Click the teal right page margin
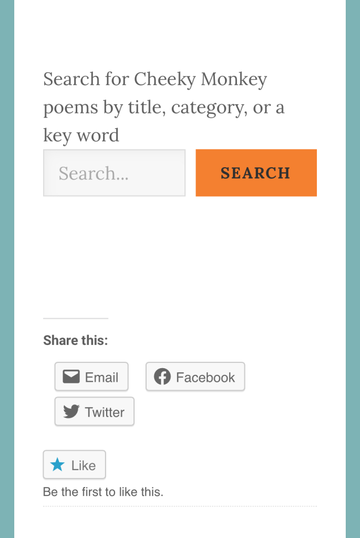The height and width of the screenshot is (538, 360). [x=353, y=263]
